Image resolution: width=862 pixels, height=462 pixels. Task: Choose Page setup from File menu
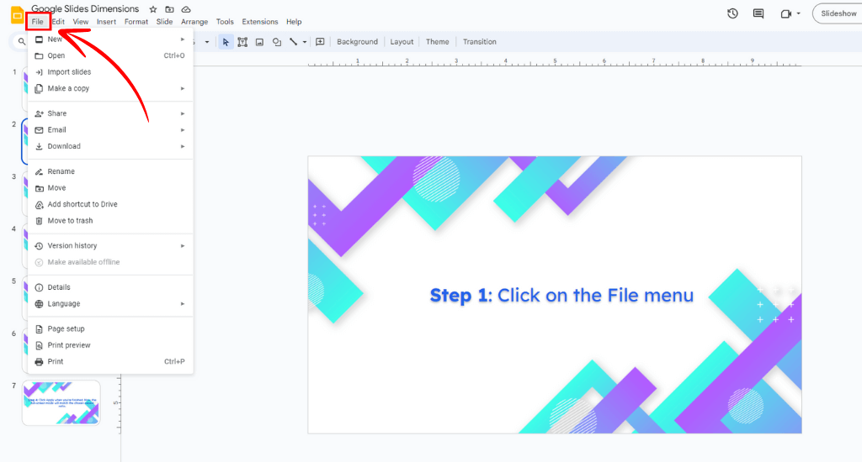click(66, 328)
